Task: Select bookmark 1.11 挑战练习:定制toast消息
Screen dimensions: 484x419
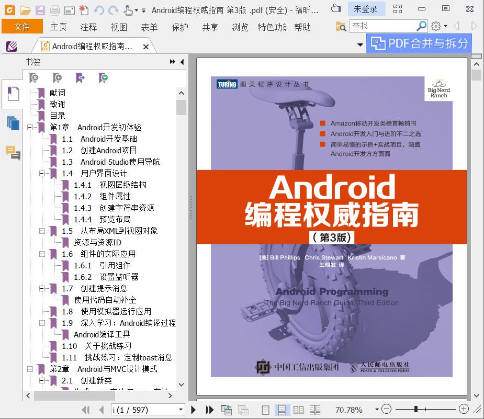Action: tap(117, 358)
